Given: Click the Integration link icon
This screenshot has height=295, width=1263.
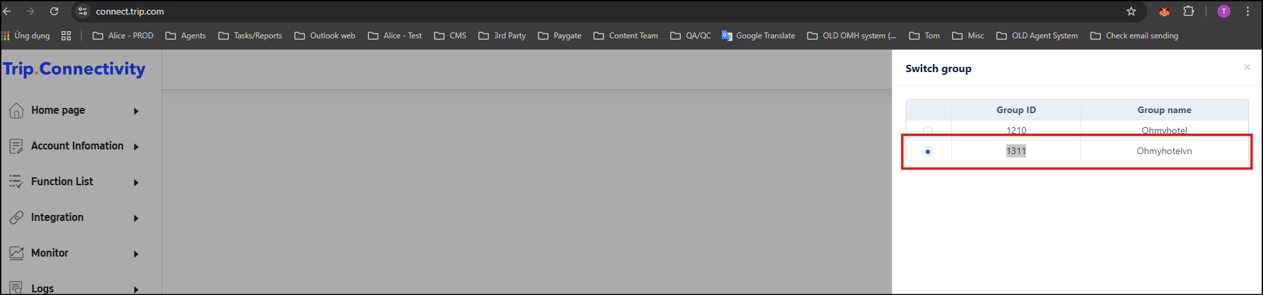Looking at the screenshot, I should point(17,218).
